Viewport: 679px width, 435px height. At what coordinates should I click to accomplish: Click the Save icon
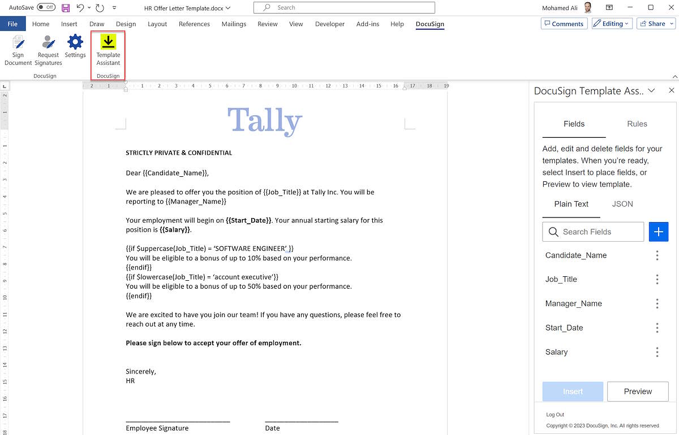tap(65, 7)
